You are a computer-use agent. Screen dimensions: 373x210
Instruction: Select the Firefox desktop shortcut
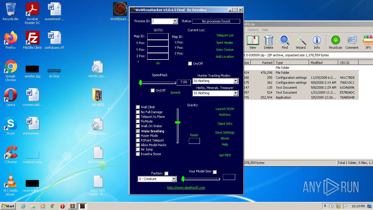tap(10, 40)
